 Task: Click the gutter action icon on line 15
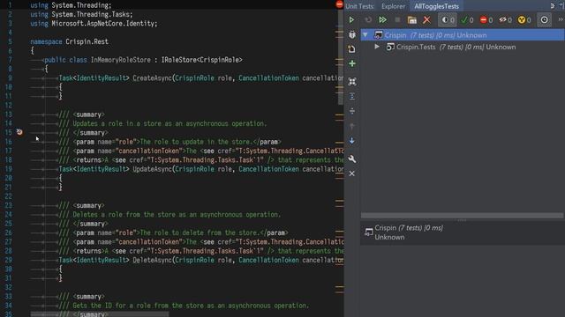pos(19,132)
